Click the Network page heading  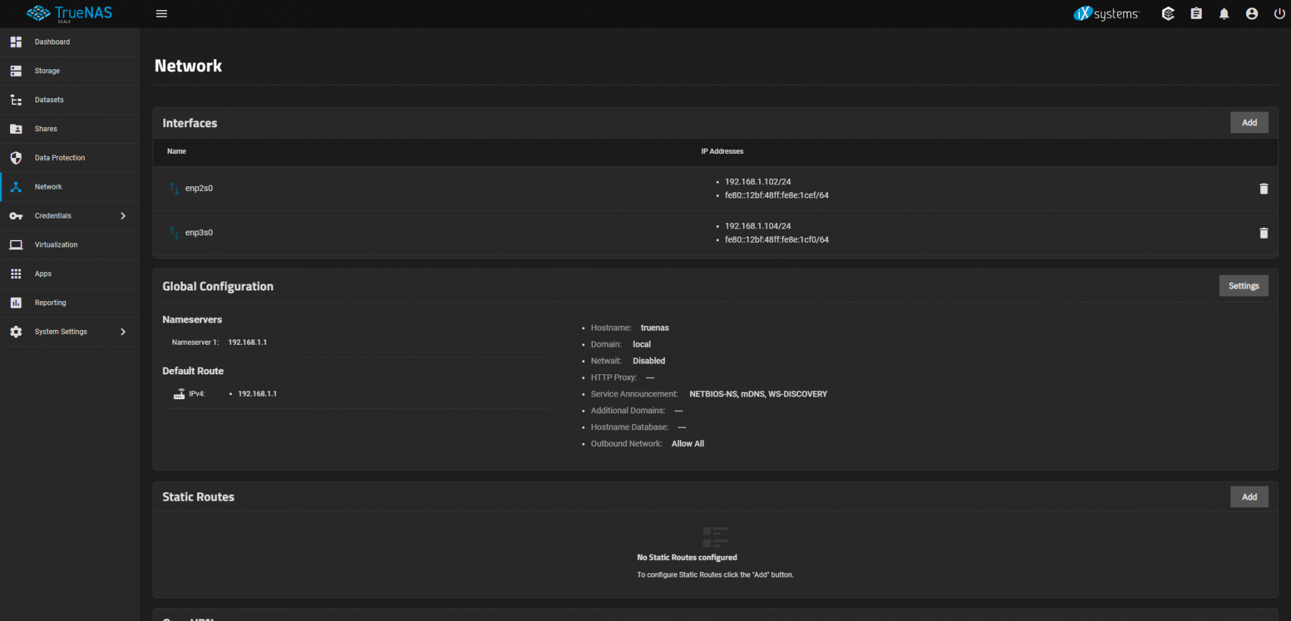[188, 66]
